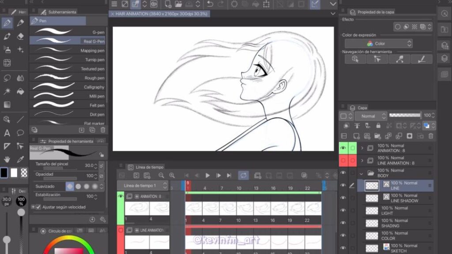The image size is (452, 254).
Task: Open the Normal blend mode dropdown
Action: pyautogui.click(x=371, y=116)
